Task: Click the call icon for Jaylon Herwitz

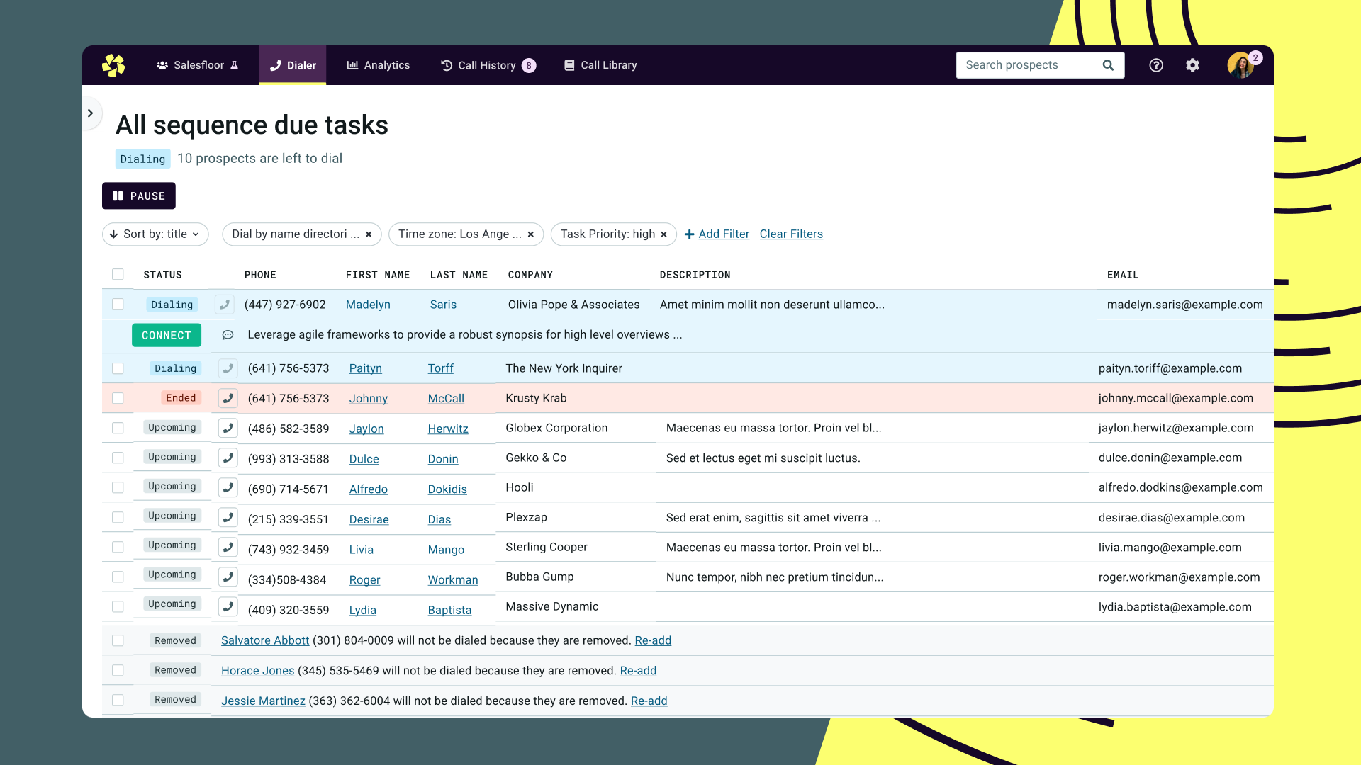Action: pos(228,428)
